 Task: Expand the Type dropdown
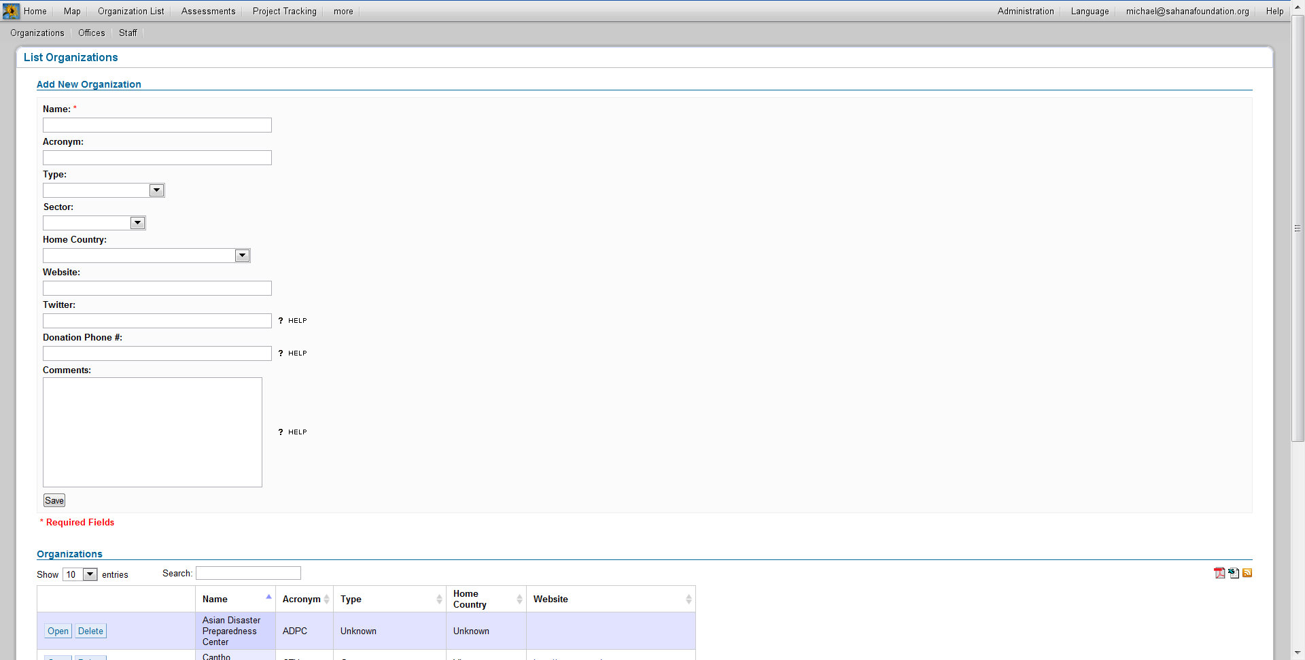(156, 190)
